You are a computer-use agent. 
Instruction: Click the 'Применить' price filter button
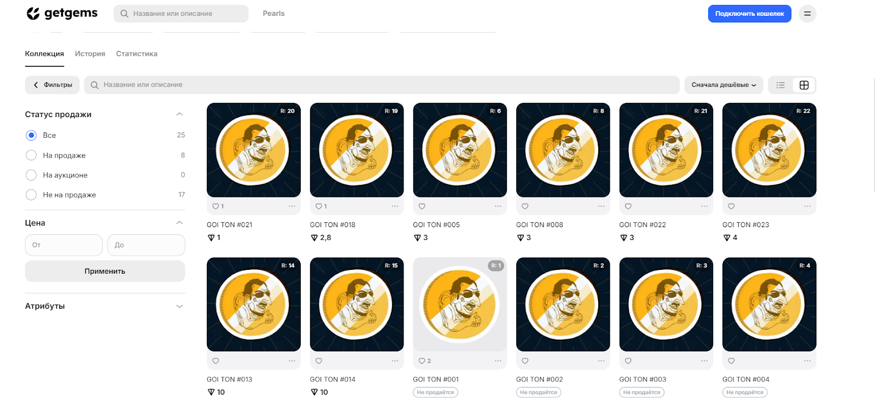coord(105,271)
